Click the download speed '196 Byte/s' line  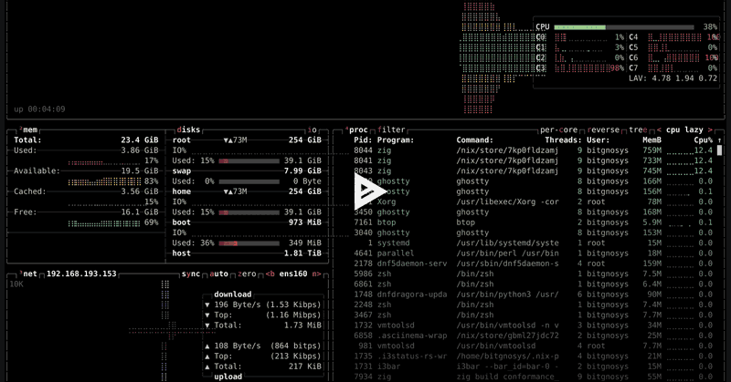click(x=263, y=305)
